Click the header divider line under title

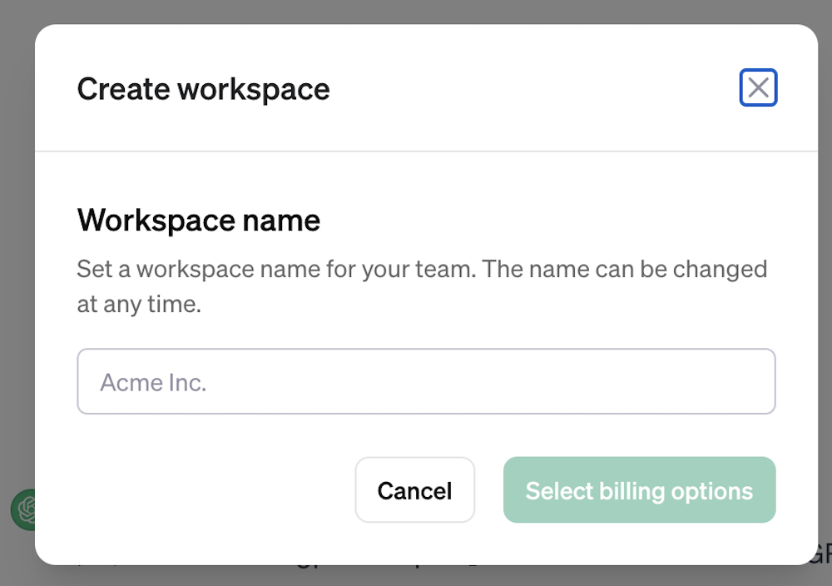point(426,151)
